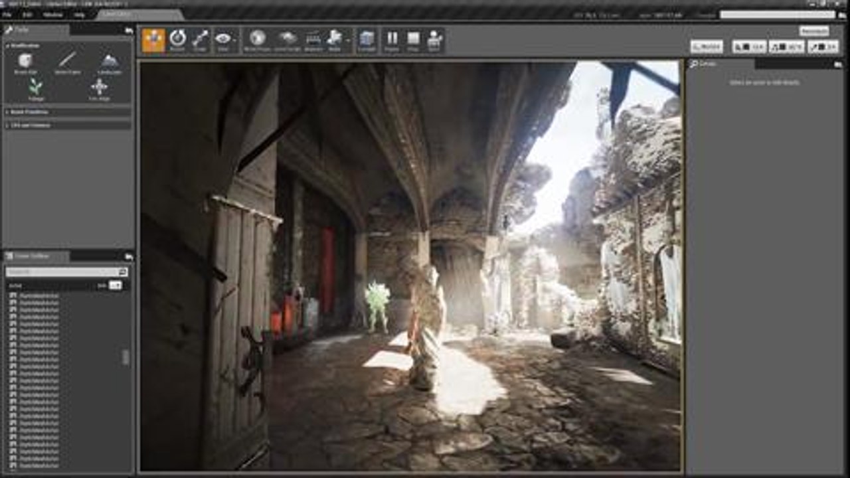Select the Brush Edit cube tool

[25, 64]
